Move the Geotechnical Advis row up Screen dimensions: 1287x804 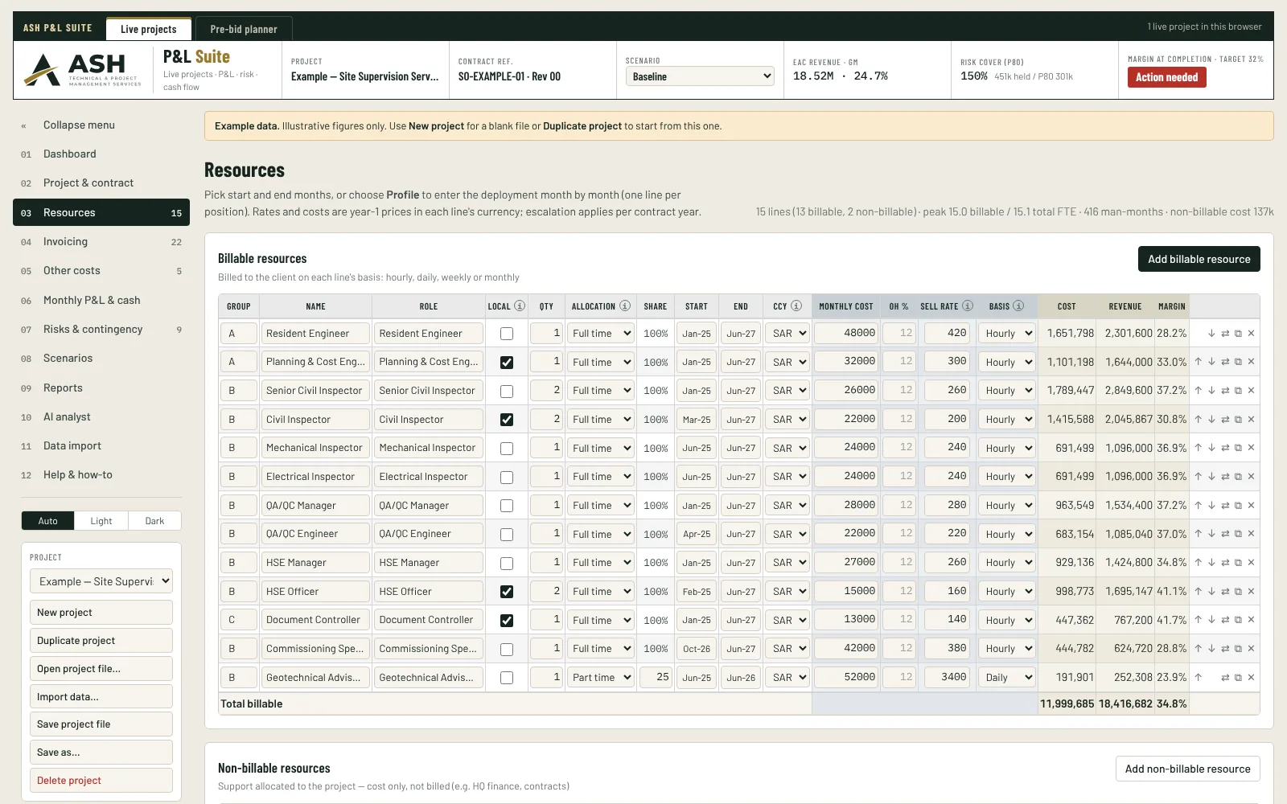[x=1198, y=677]
